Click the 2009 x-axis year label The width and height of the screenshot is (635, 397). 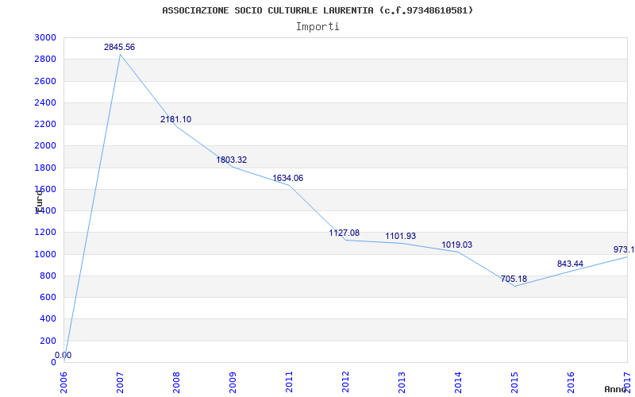[x=233, y=383]
